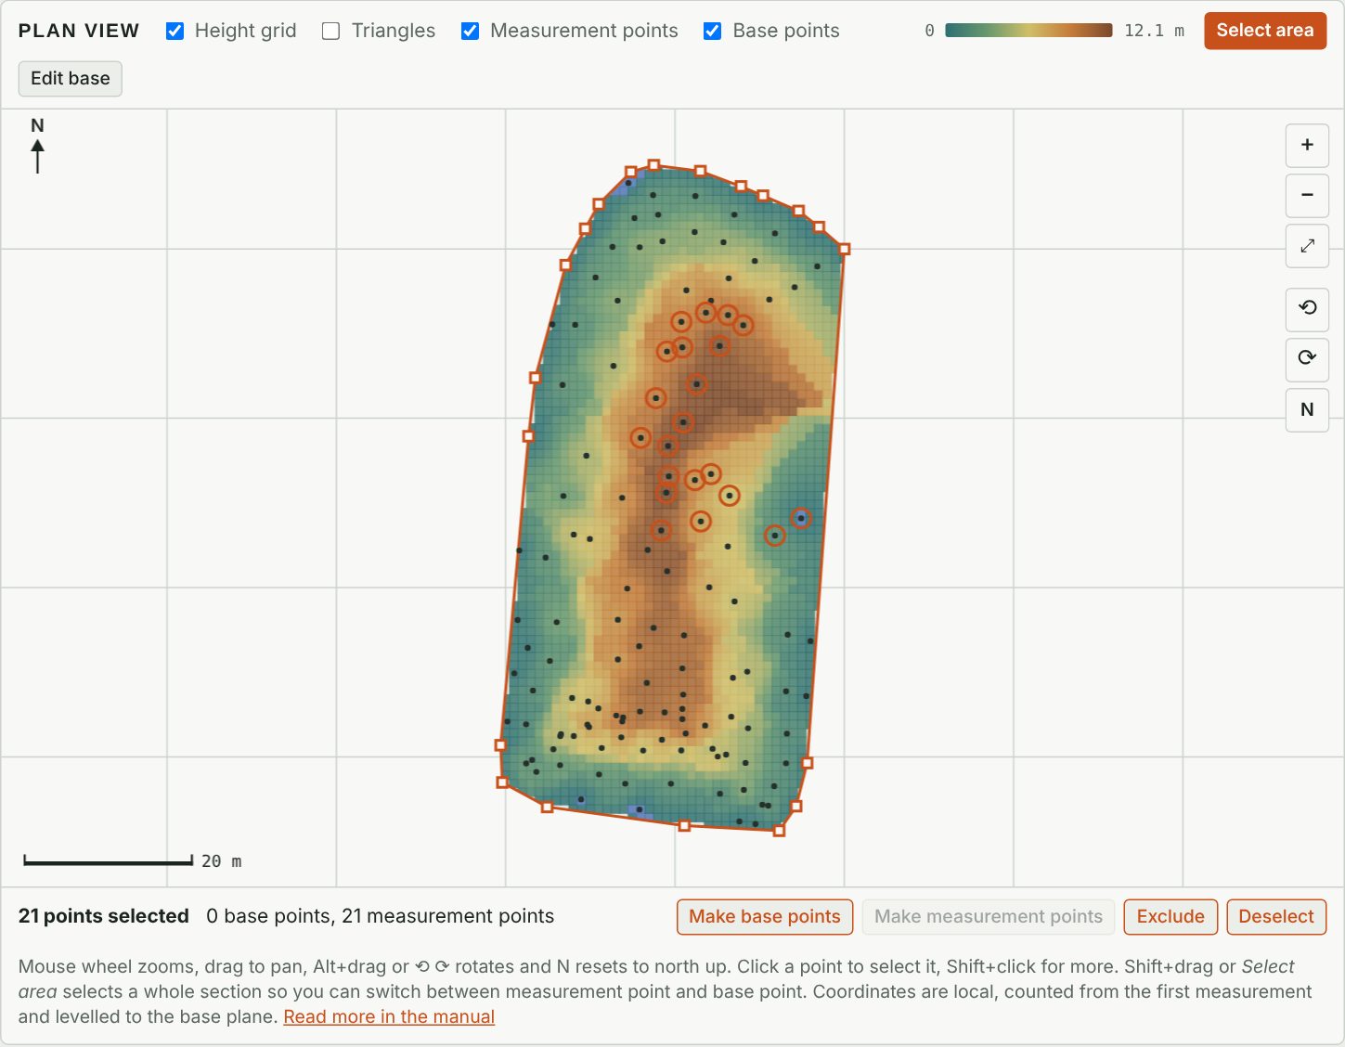Disable the Height grid checkbox

point(175,31)
